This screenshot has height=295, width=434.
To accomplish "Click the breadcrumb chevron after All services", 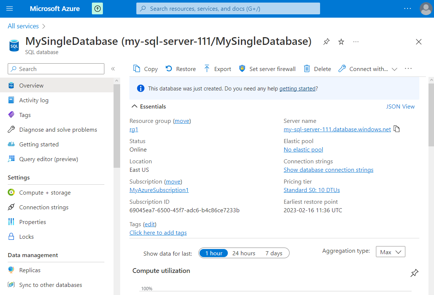I will (x=44, y=26).
